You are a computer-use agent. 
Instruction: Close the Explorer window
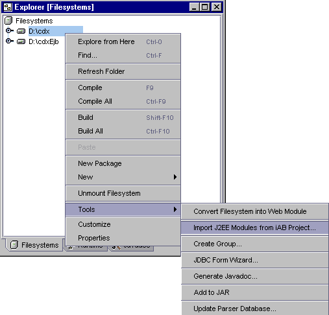pos(217,7)
